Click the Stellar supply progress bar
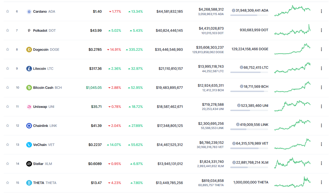Screen dimensions: 329x193 pyautogui.click(x=249, y=168)
